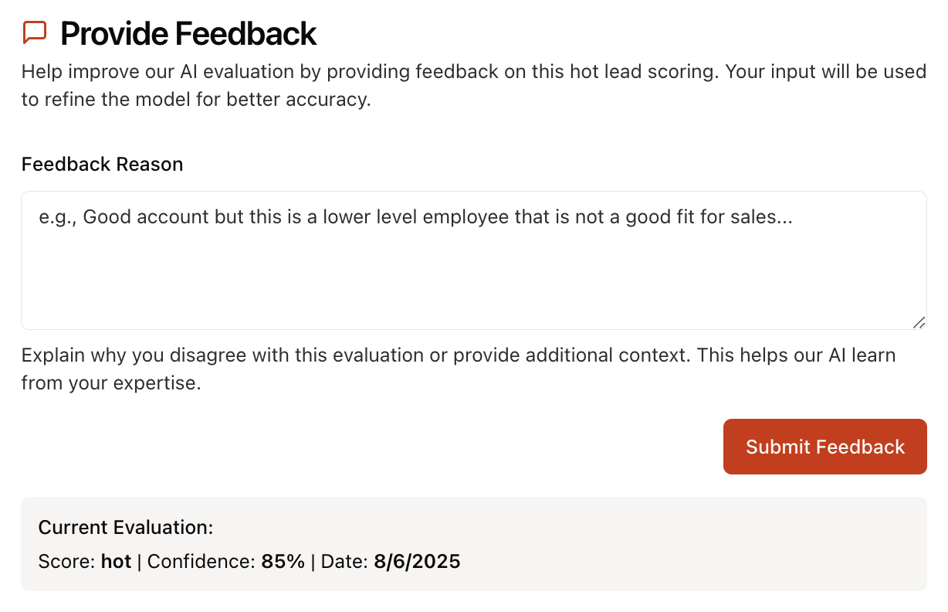This screenshot has height=612, width=948.
Task: Click the Feedback Reason field label
Action: tap(102, 164)
